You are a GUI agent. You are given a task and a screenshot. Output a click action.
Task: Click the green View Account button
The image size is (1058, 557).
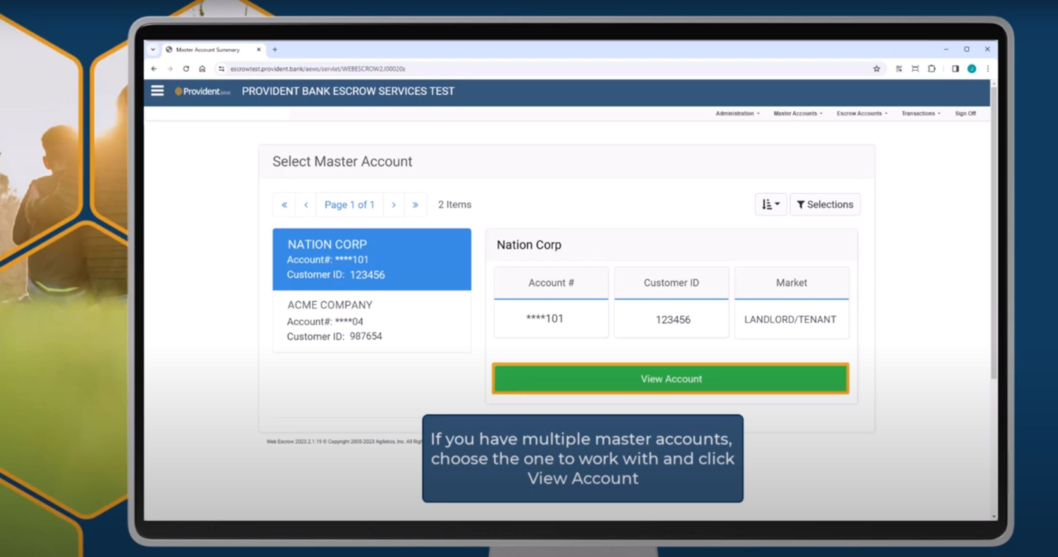[671, 379]
